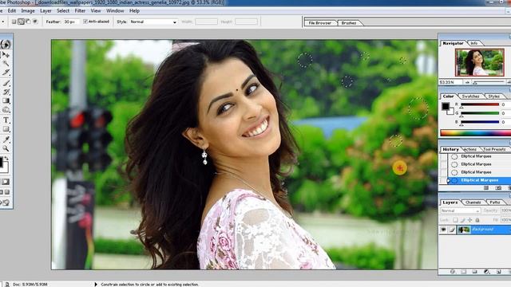The image size is (511, 287).
Task: Switch to the Channels tab
Action: 473,202
